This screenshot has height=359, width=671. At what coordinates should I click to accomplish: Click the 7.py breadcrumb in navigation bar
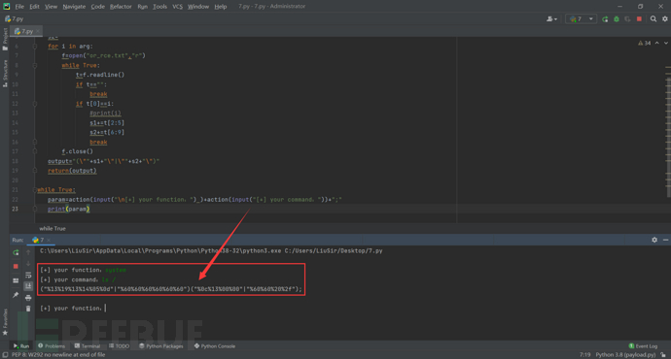click(15, 19)
